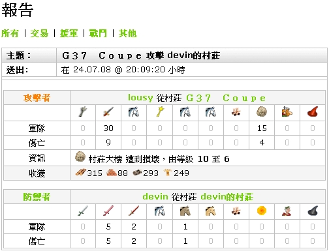
Task: Open the attacker village link G37 Coupe
Action: (x=226, y=98)
